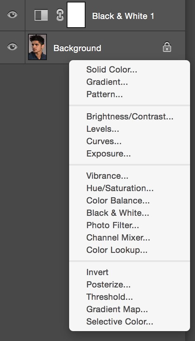Screen dimensions: 195x341
Task: Hide the Background layer
Action: (12, 47)
